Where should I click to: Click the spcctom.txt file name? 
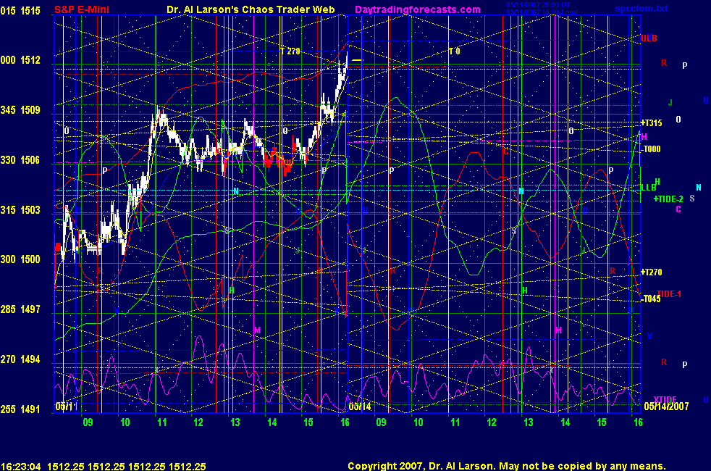(x=641, y=9)
